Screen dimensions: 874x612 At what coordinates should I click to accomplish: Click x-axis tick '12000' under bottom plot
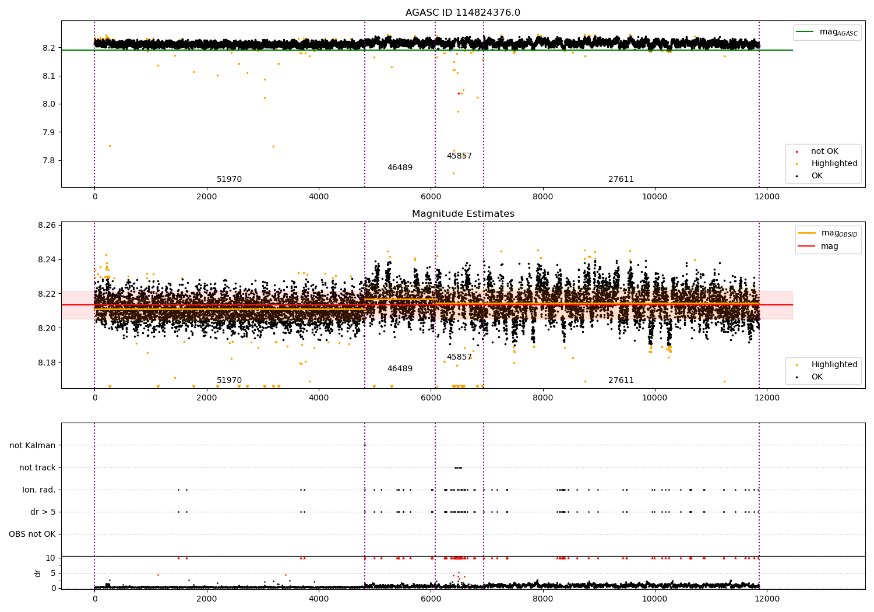[767, 599]
